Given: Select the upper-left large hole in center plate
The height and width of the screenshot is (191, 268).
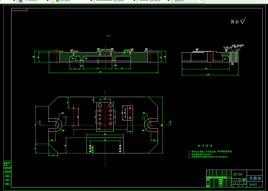Looking at the screenshot, I should pos(100,105).
